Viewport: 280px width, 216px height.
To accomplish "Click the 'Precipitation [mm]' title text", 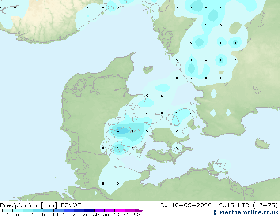I will tap(29, 205).
